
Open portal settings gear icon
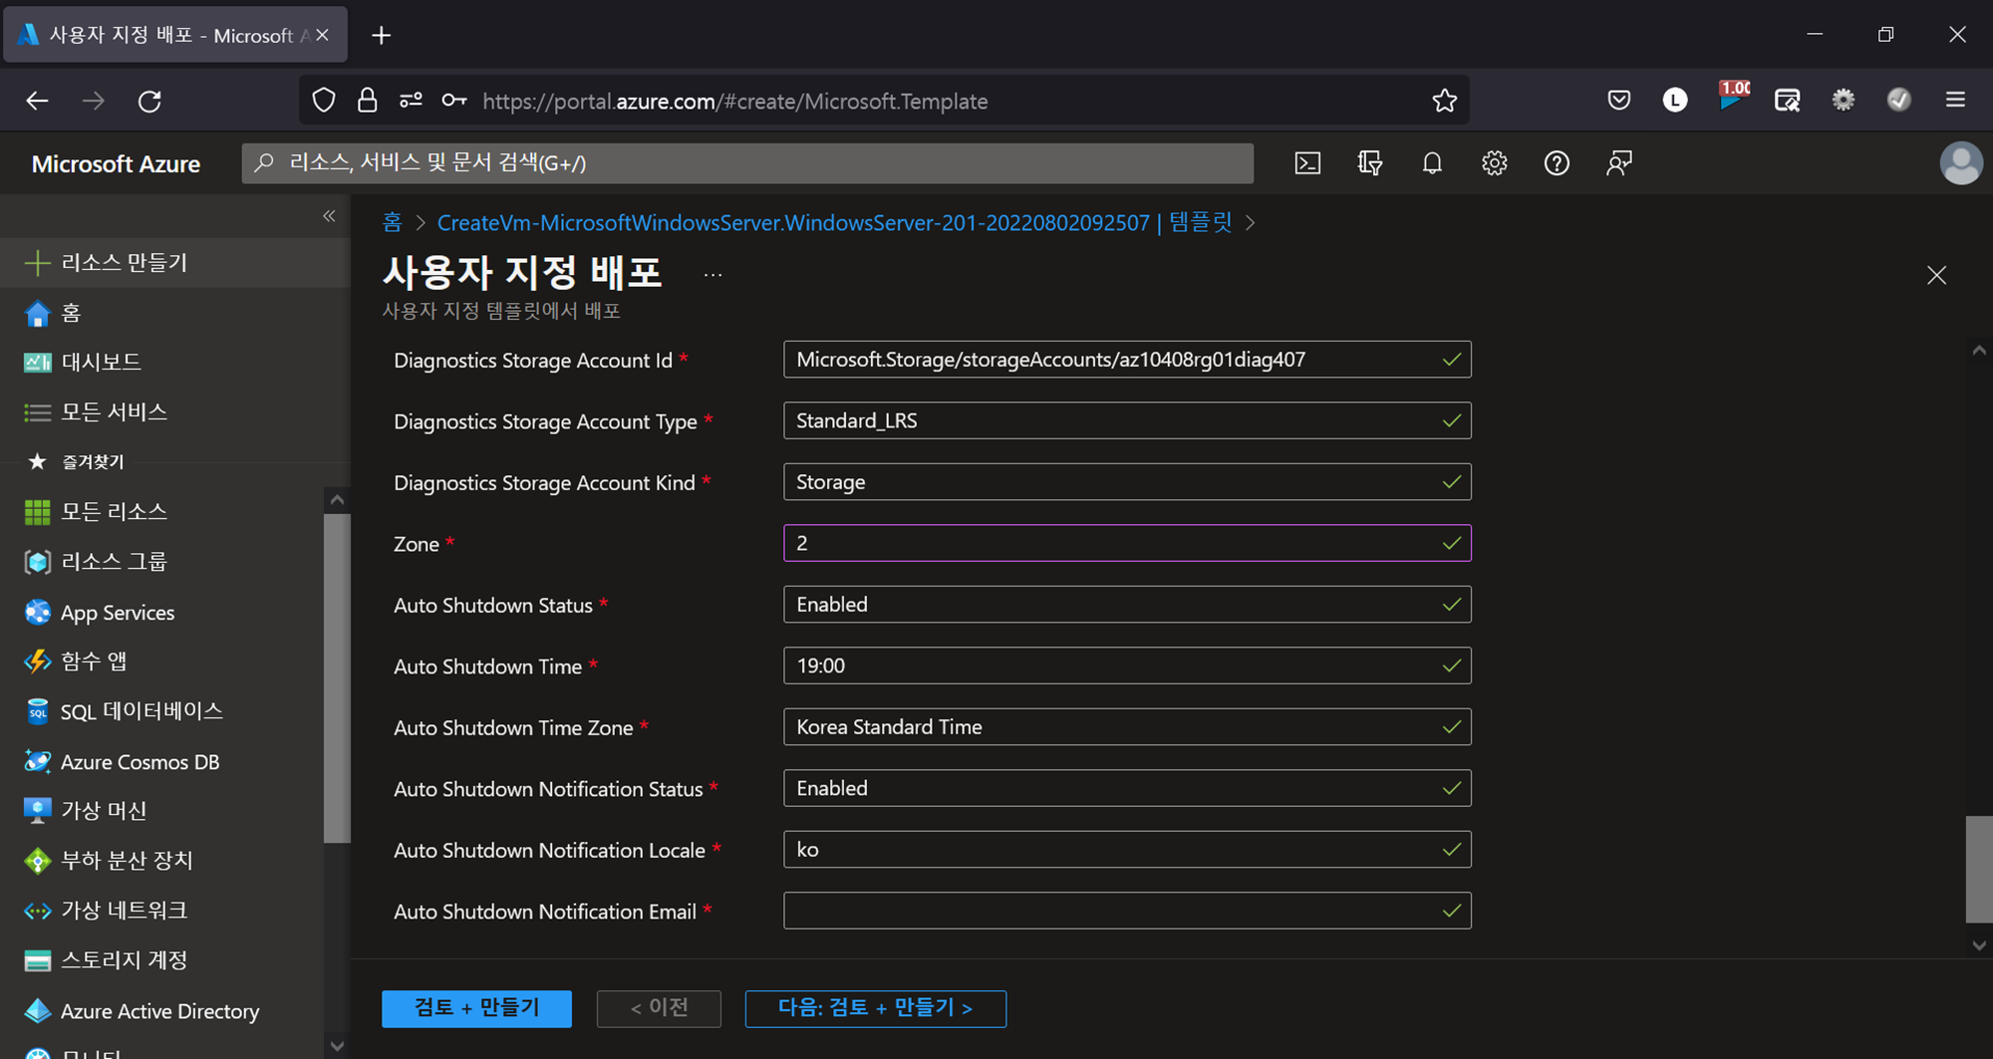pyautogui.click(x=1494, y=163)
